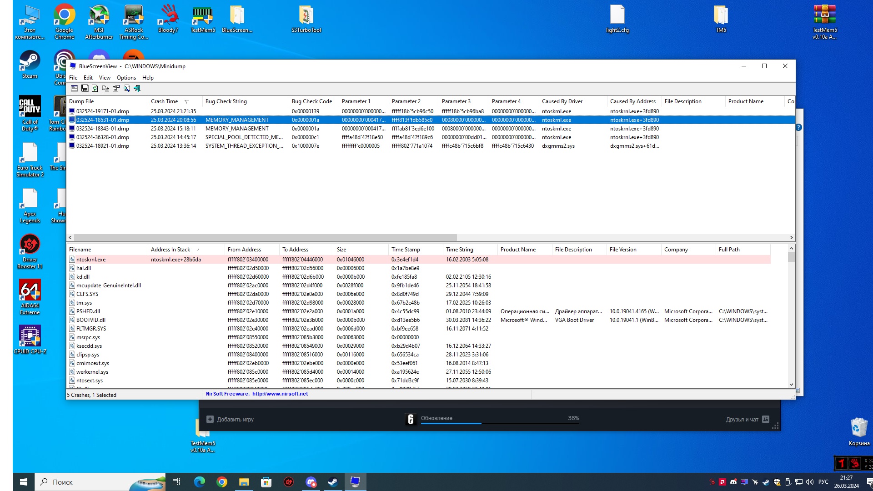The height and width of the screenshot is (491, 873).
Task: Click the Save Selected Items floppy icon
Action: [85, 88]
